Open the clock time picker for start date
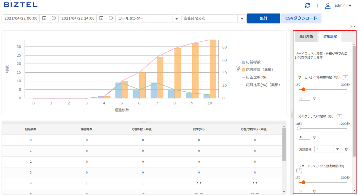This screenshot has height=195, width=358. pos(54,18)
